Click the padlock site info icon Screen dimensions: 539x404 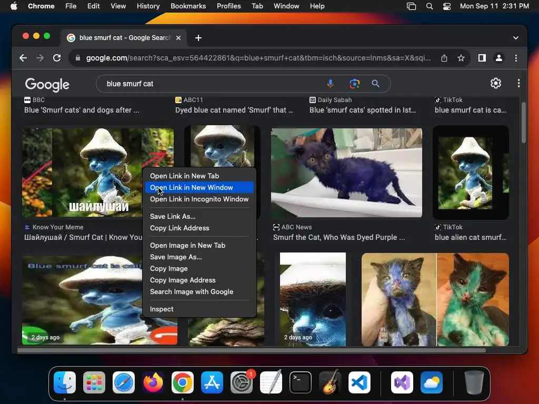coord(78,58)
